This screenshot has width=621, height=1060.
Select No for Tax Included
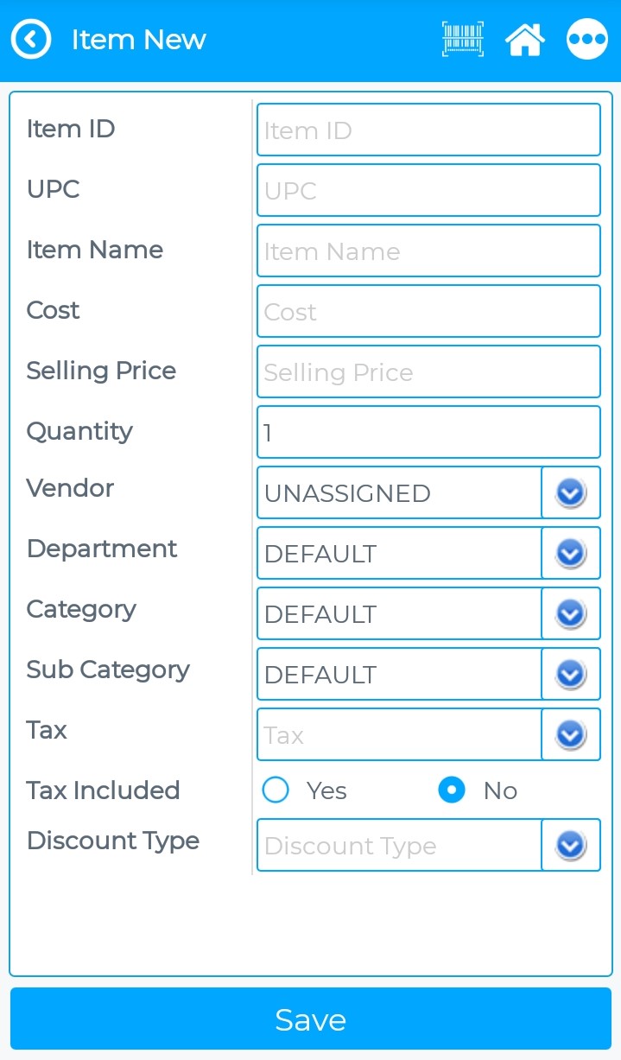pyautogui.click(x=452, y=790)
